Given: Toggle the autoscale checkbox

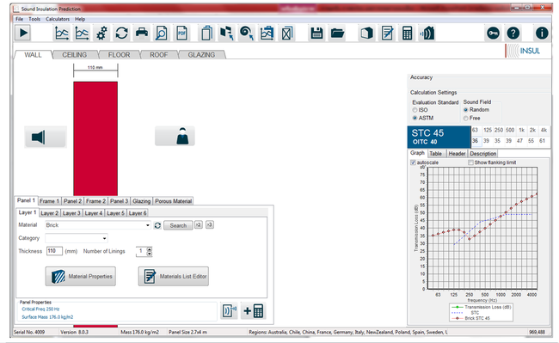Looking at the screenshot, I should point(413,162).
